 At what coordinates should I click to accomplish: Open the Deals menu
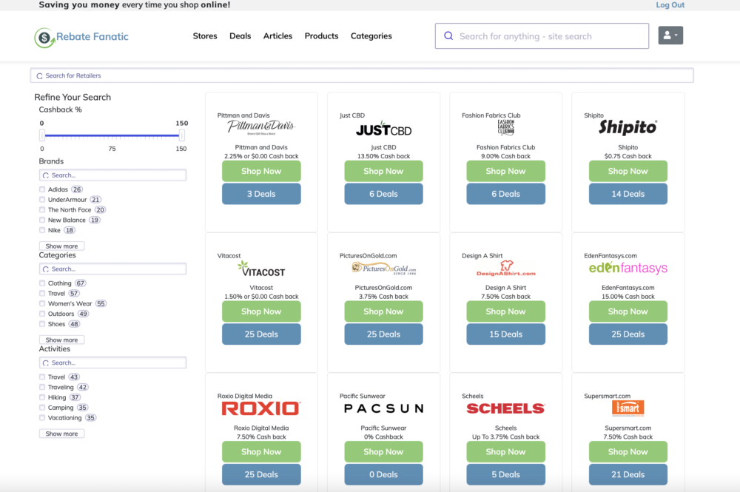pos(240,36)
